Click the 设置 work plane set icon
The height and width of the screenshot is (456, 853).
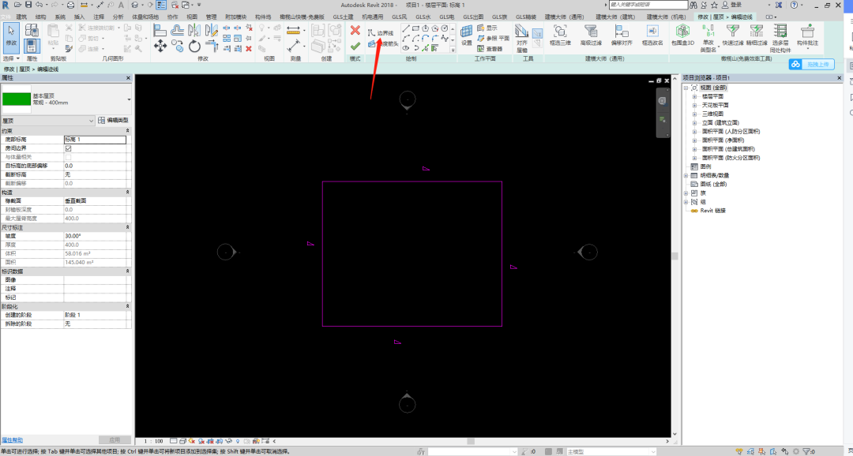point(466,36)
